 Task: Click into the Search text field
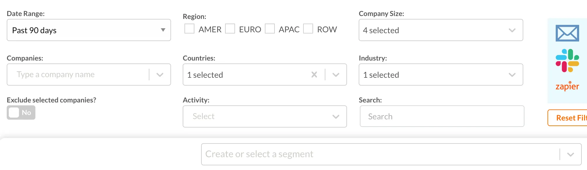point(442,116)
